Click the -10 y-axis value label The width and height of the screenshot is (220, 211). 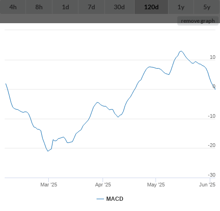click(212, 116)
